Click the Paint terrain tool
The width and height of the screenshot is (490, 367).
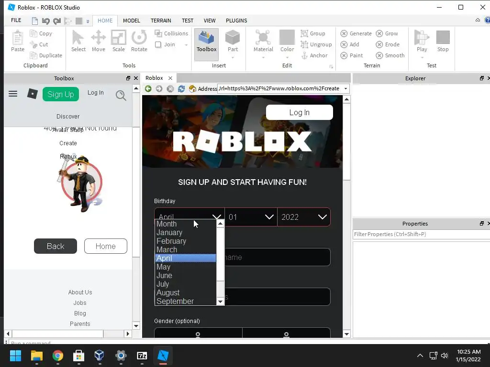[352, 55]
